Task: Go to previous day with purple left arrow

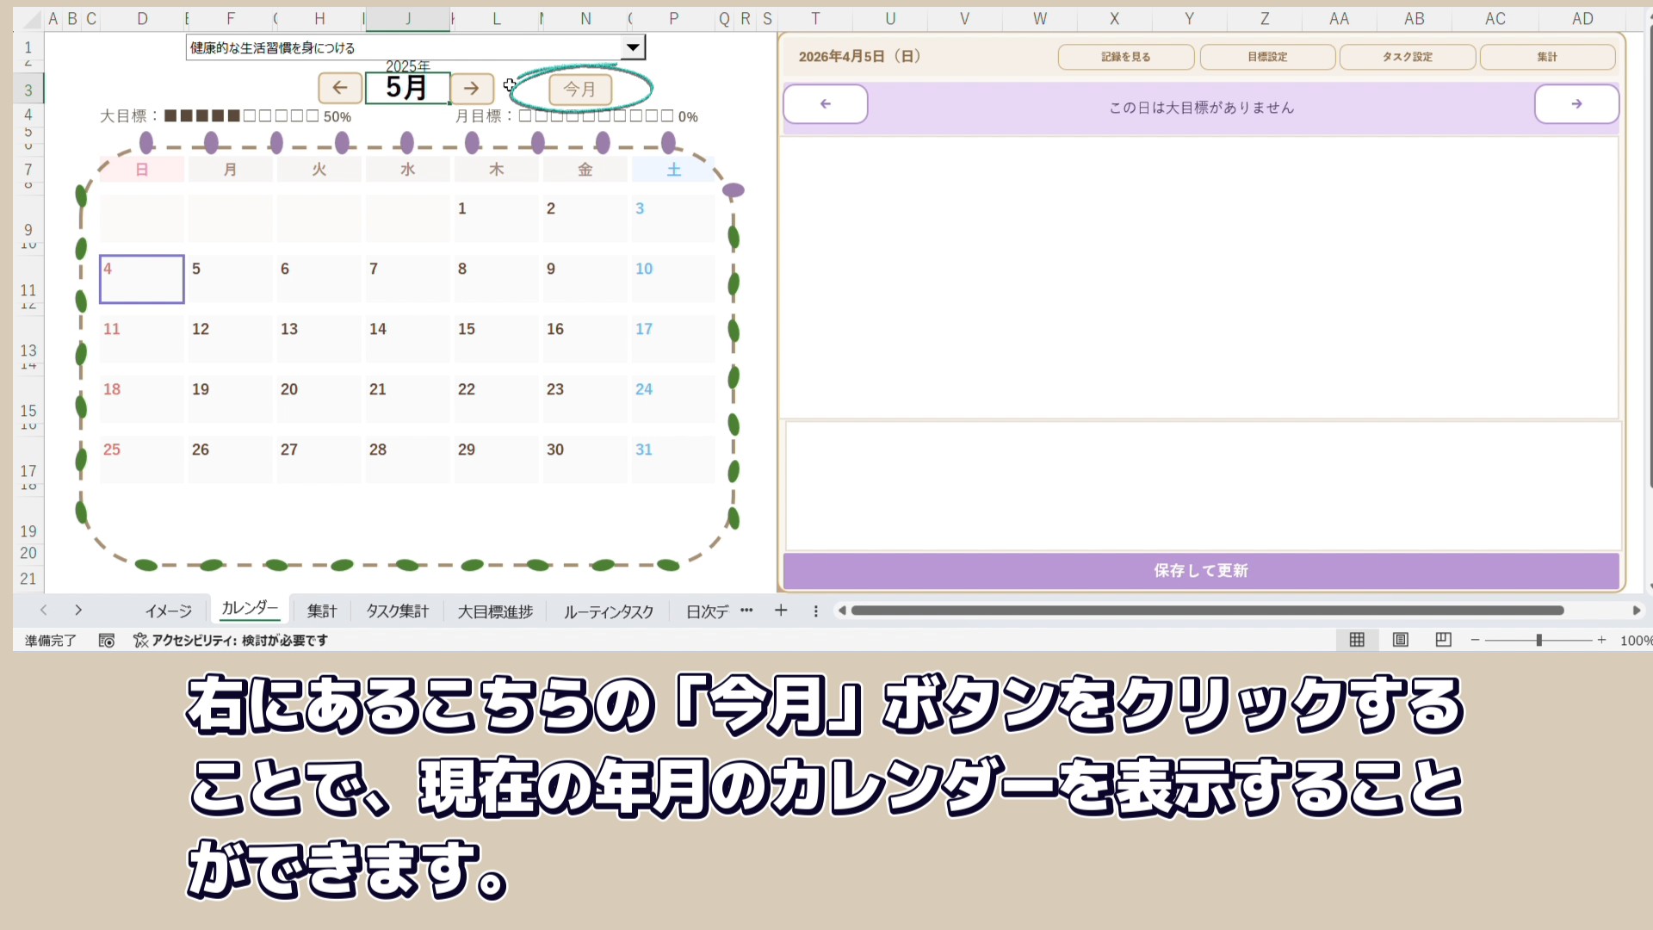Action: pyautogui.click(x=825, y=104)
